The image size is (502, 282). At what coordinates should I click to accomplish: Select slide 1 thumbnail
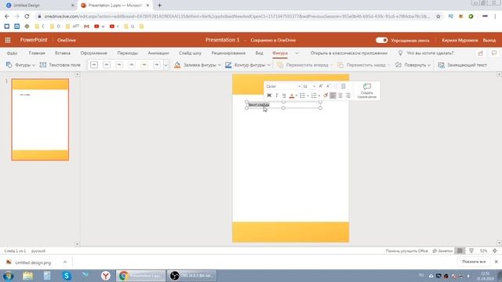click(40, 120)
